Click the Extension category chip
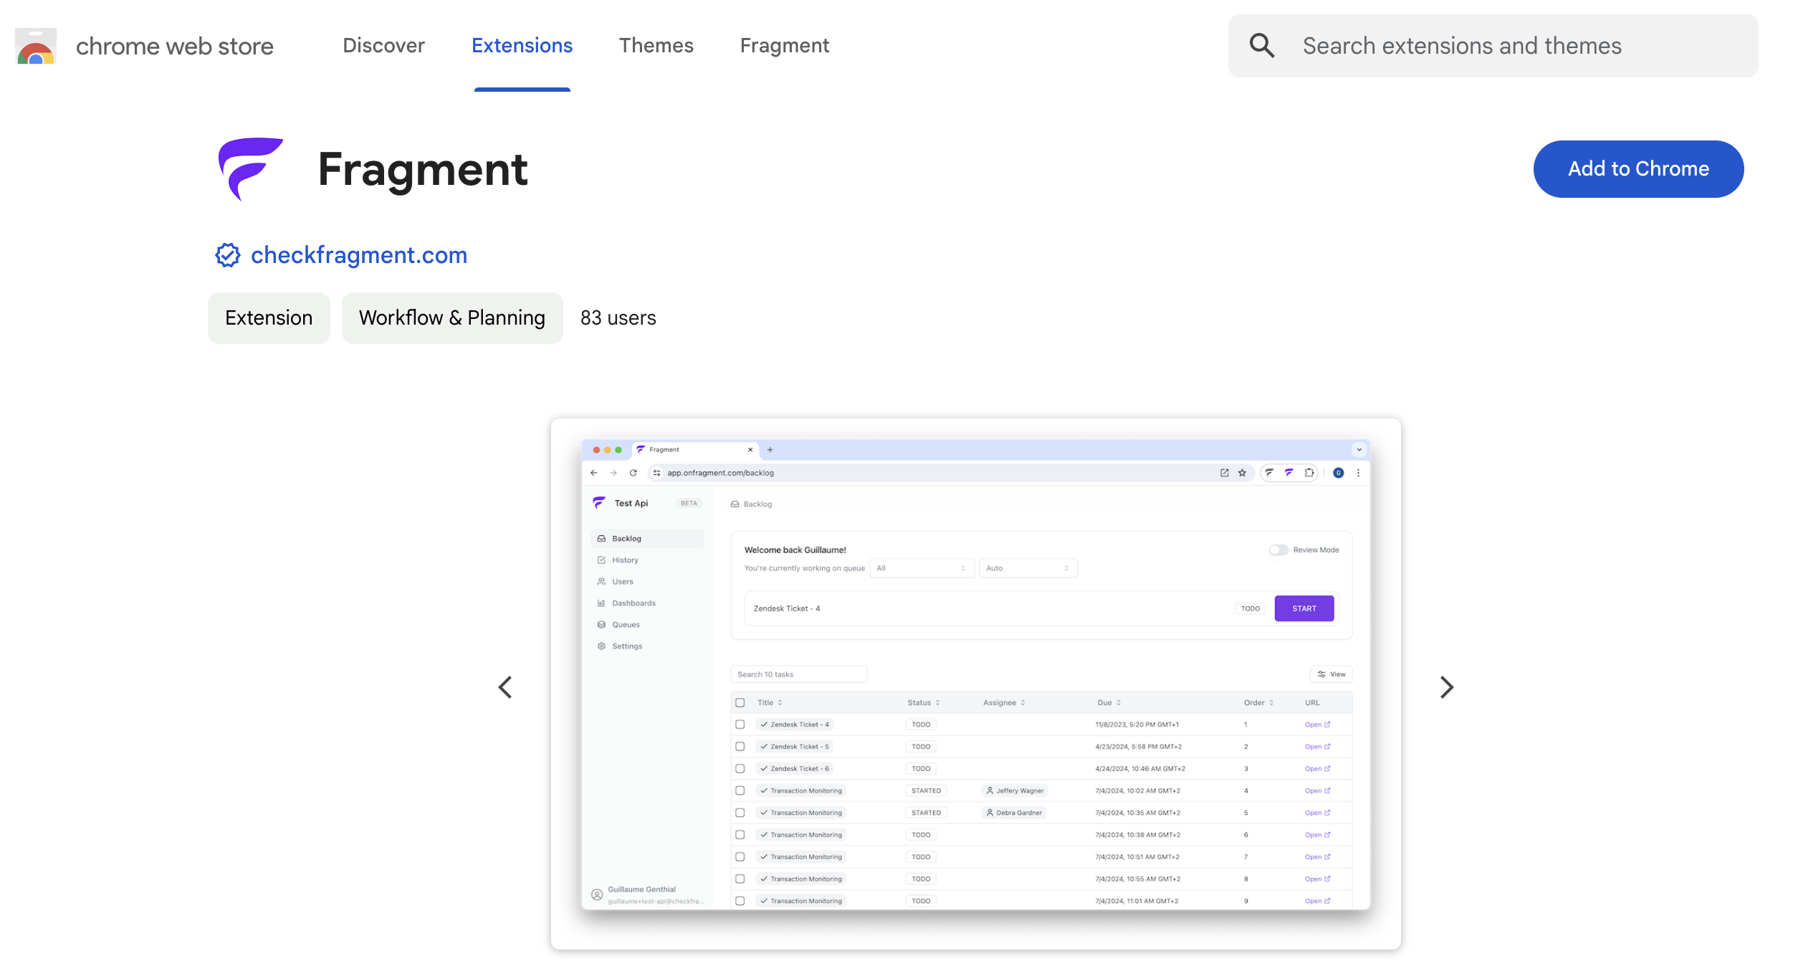 (x=269, y=318)
